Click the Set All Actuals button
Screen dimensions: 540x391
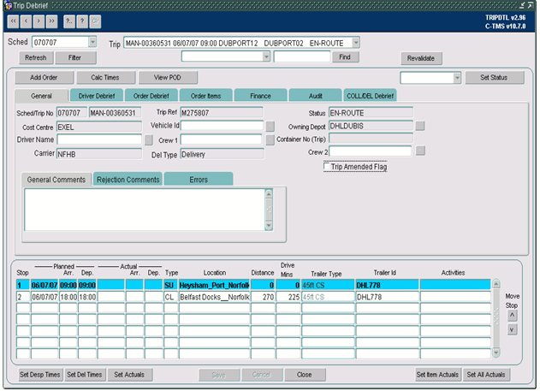point(486,375)
